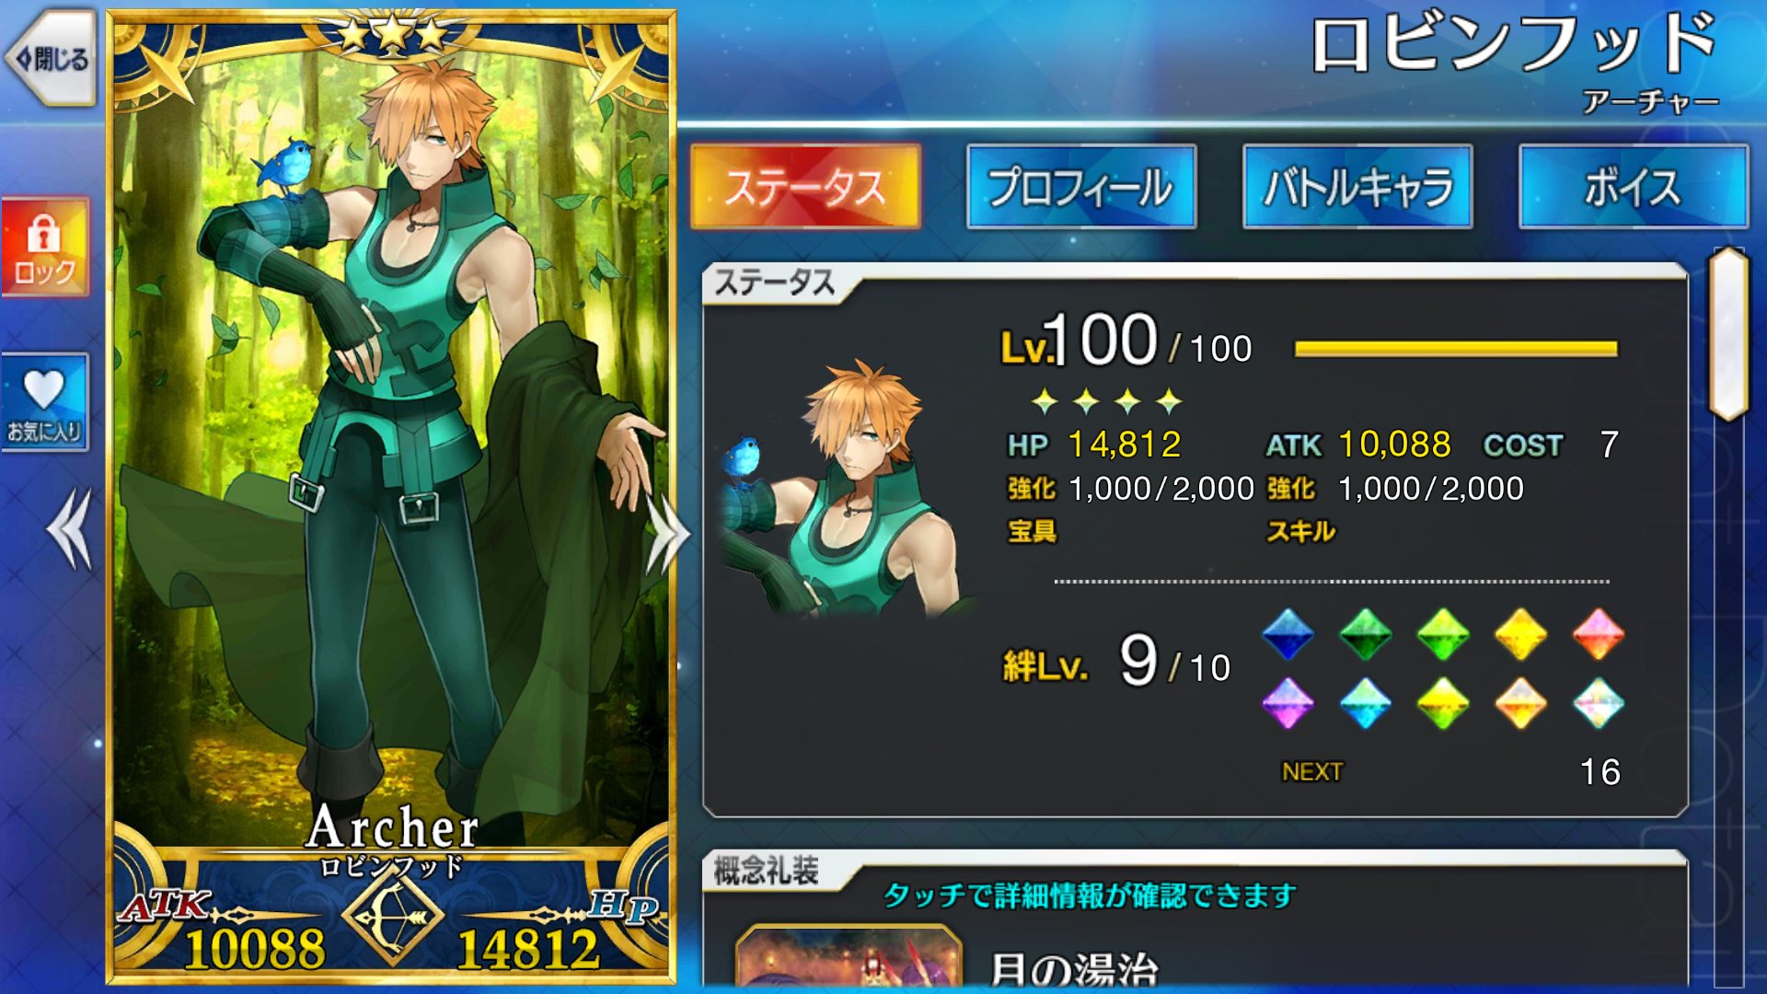Tap the dark green bond gem
The image size is (1767, 994).
point(1365,634)
